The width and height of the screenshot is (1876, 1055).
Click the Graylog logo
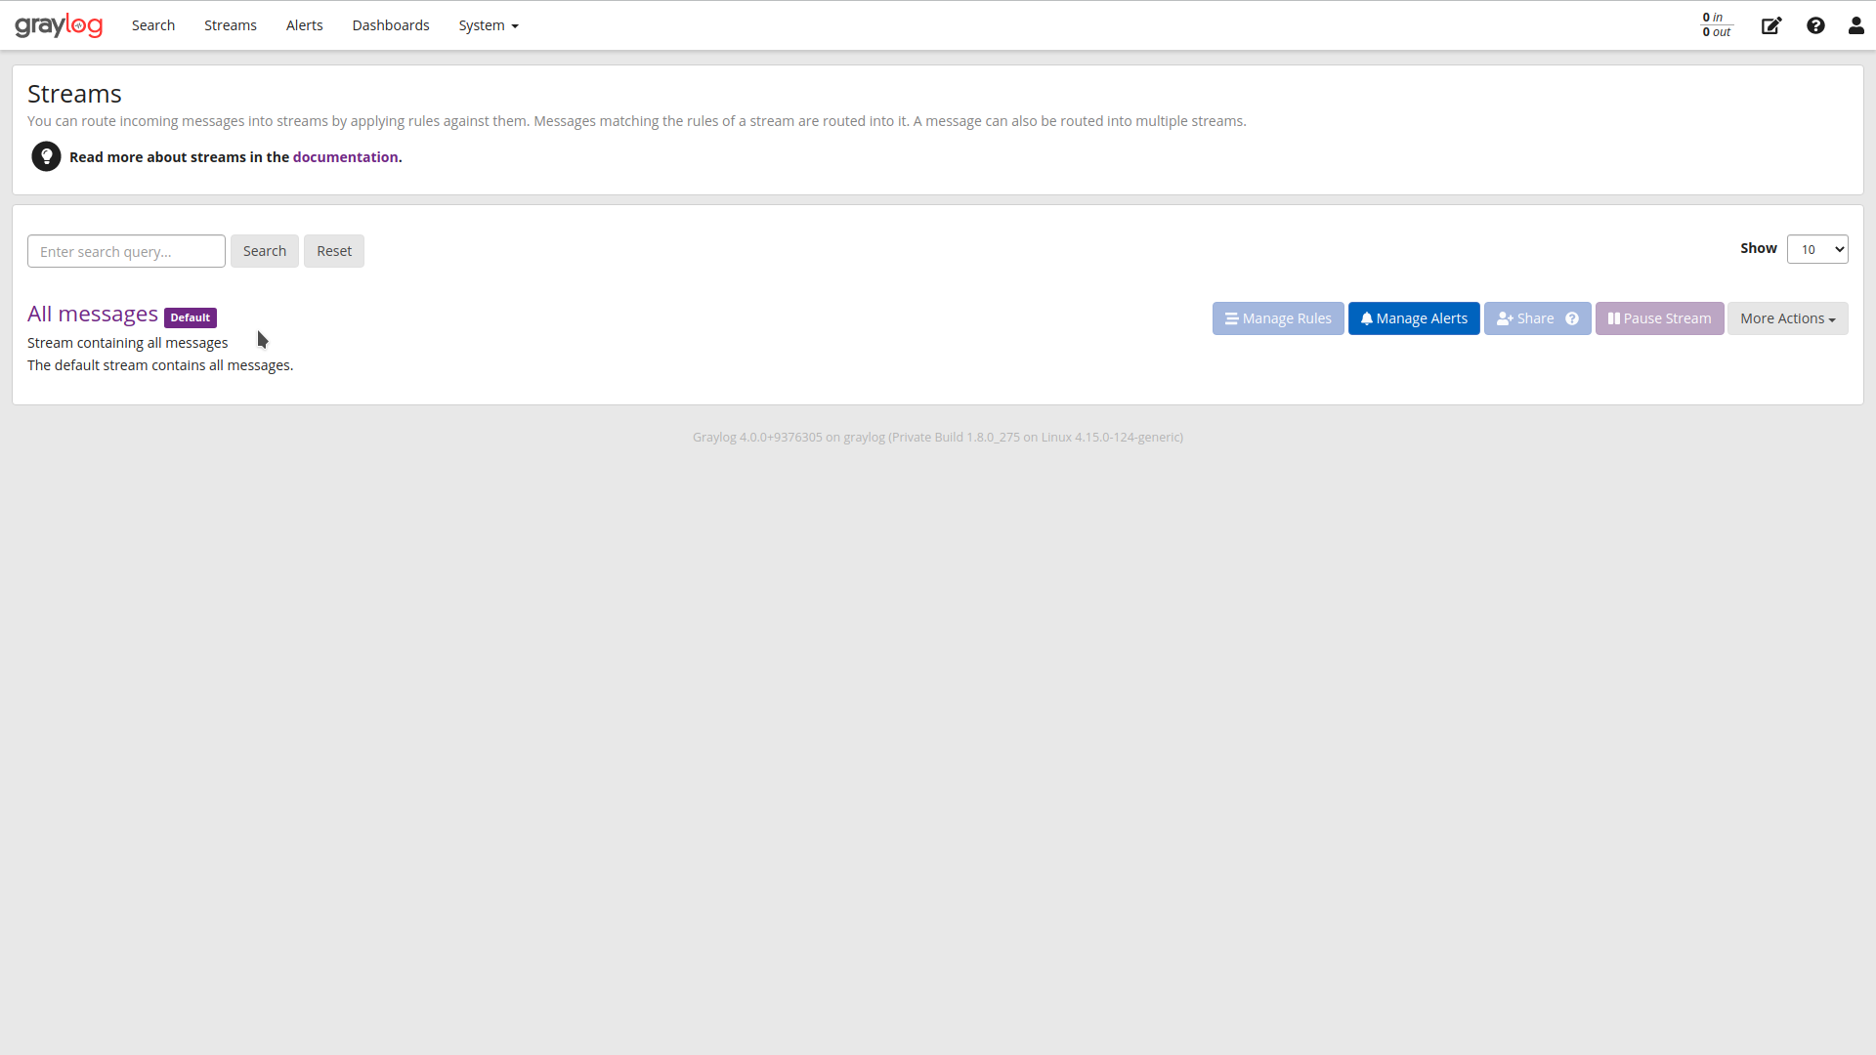coord(59,24)
